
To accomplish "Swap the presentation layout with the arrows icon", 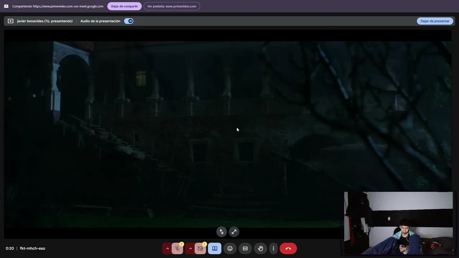I will point(222,232).
